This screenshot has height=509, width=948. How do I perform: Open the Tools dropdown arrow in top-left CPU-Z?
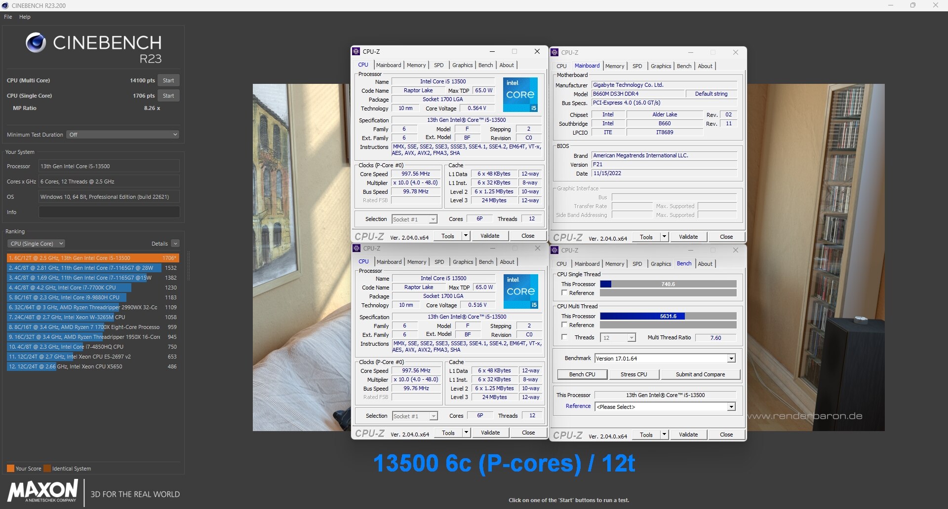tap(465, 236)
